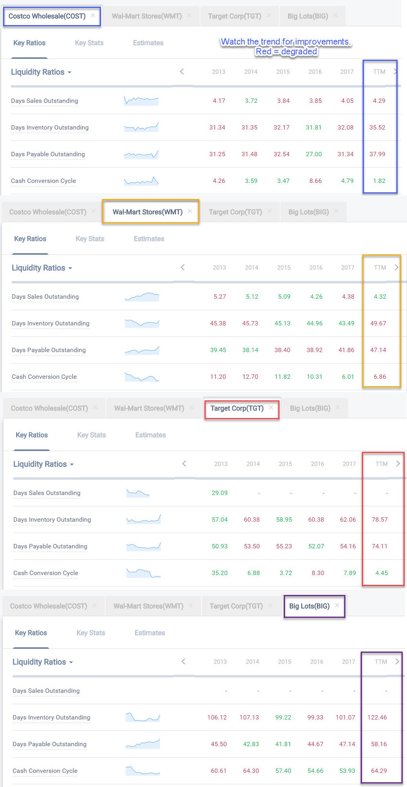Open Liquidity Ratios dropdown in Big Lots panel
Image resolution: width=407 pixels, height=787 pixels.
tap(43, 662)
